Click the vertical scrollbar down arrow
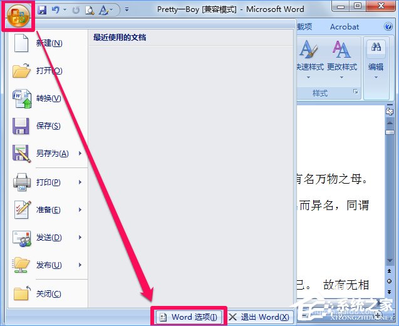Screen dimensions: 399x326 click(390, 261)
